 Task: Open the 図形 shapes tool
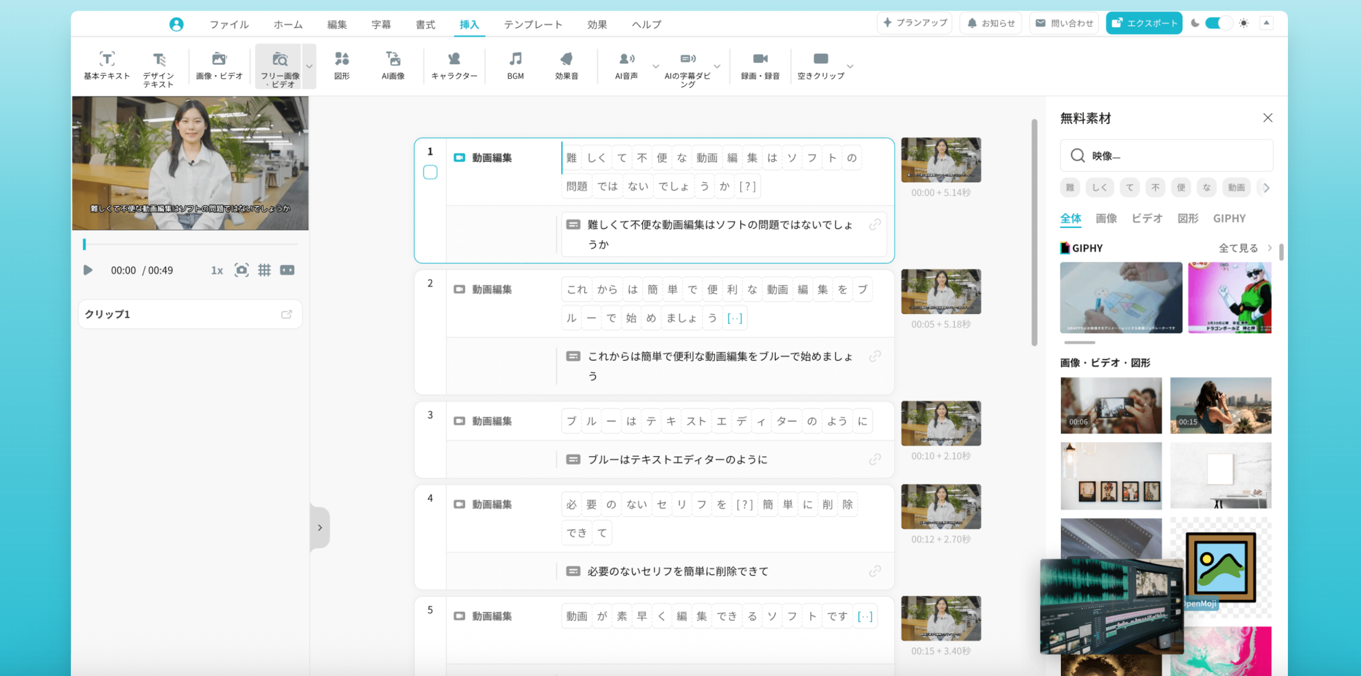pyautogui.click(x=342, y=66)
